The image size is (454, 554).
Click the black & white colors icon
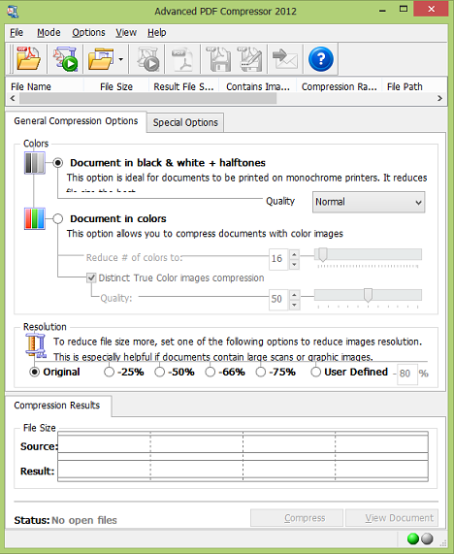[35, 163]
